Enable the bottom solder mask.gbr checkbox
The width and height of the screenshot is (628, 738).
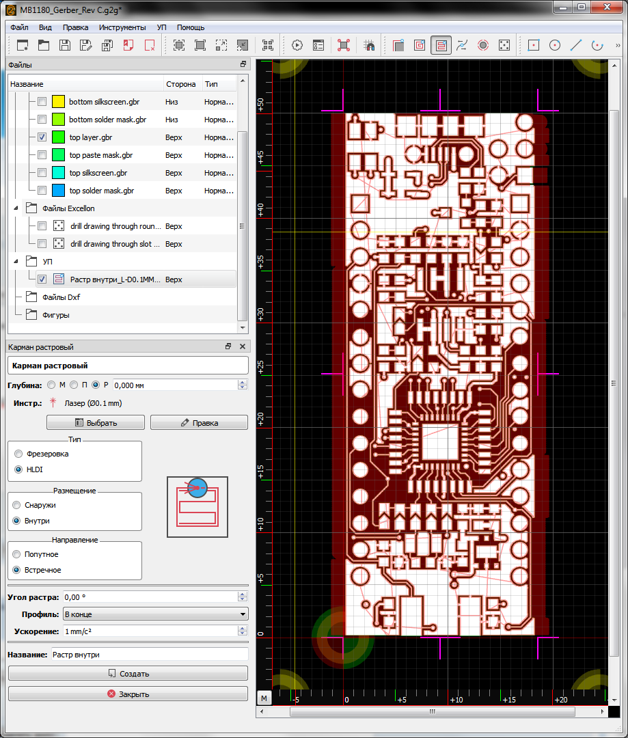42,120
